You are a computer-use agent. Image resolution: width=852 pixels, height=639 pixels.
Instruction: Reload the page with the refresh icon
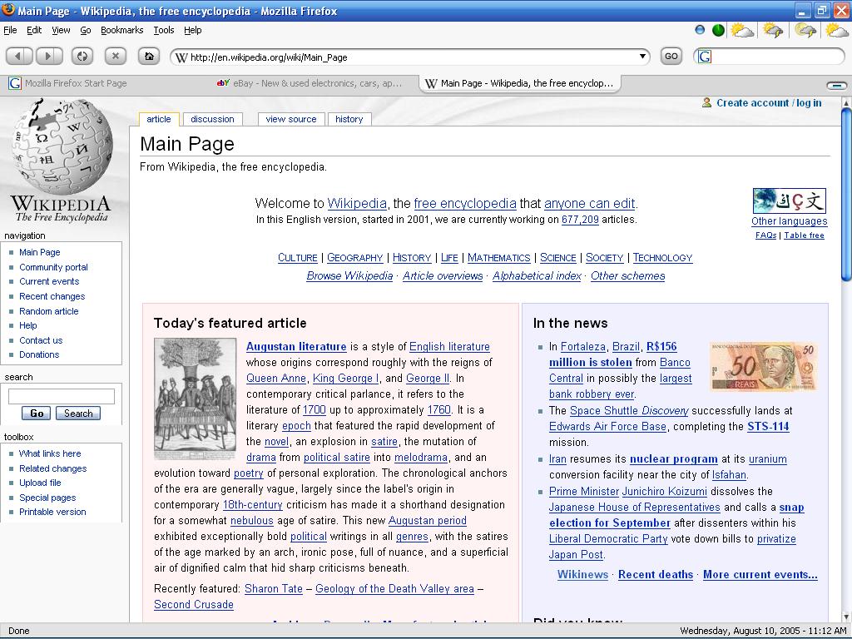pos(82,56)
